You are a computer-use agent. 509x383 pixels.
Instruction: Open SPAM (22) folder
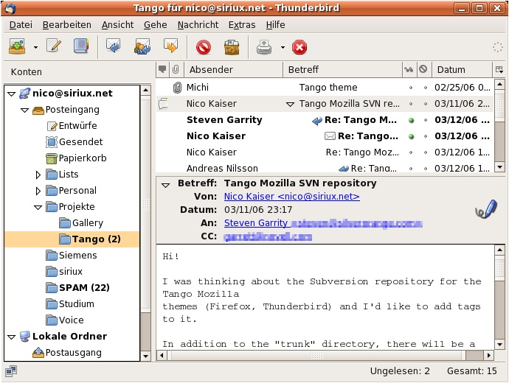click(77, 288)
